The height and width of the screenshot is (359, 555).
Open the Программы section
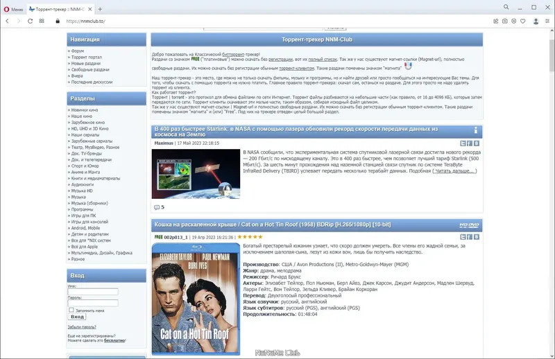coord(82,209)
